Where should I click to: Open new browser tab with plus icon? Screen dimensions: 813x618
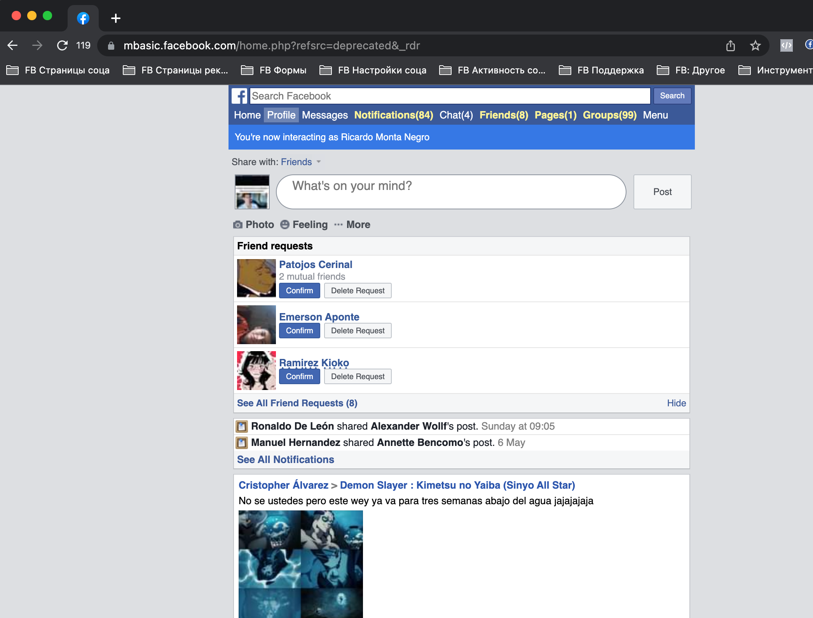pos(115,18)
